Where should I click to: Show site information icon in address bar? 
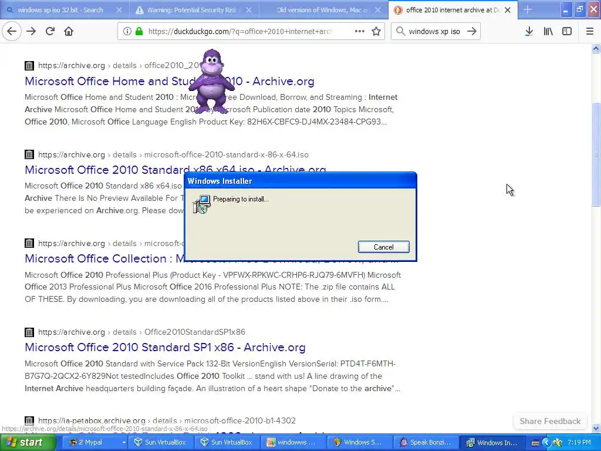point(127,31)
